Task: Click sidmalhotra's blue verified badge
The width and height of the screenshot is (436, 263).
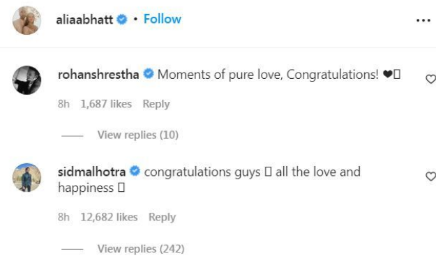Action: [135, 171]
